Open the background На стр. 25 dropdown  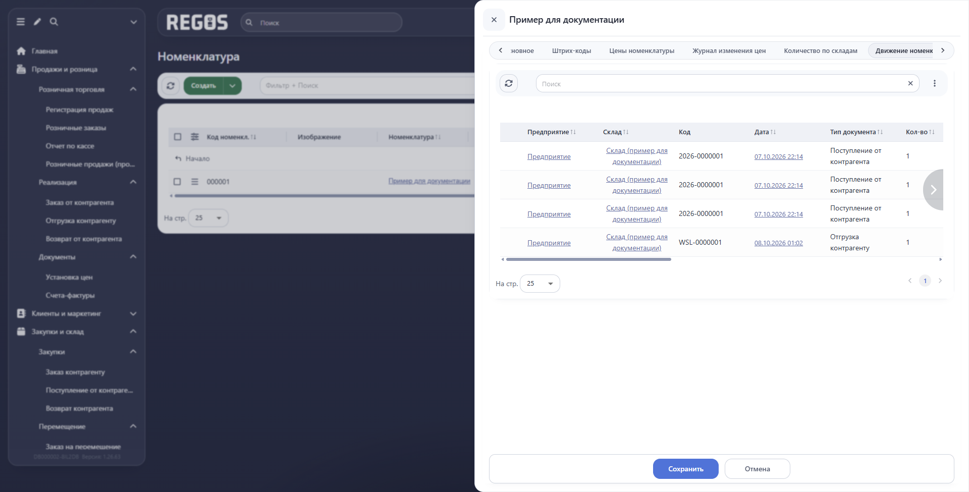[x=208, y=218]
